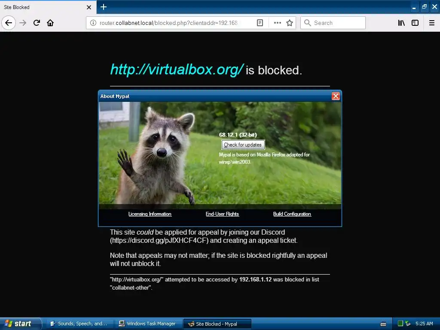Click Check for updates button
This screenshot has width=440, height=330.
point(243,145)
